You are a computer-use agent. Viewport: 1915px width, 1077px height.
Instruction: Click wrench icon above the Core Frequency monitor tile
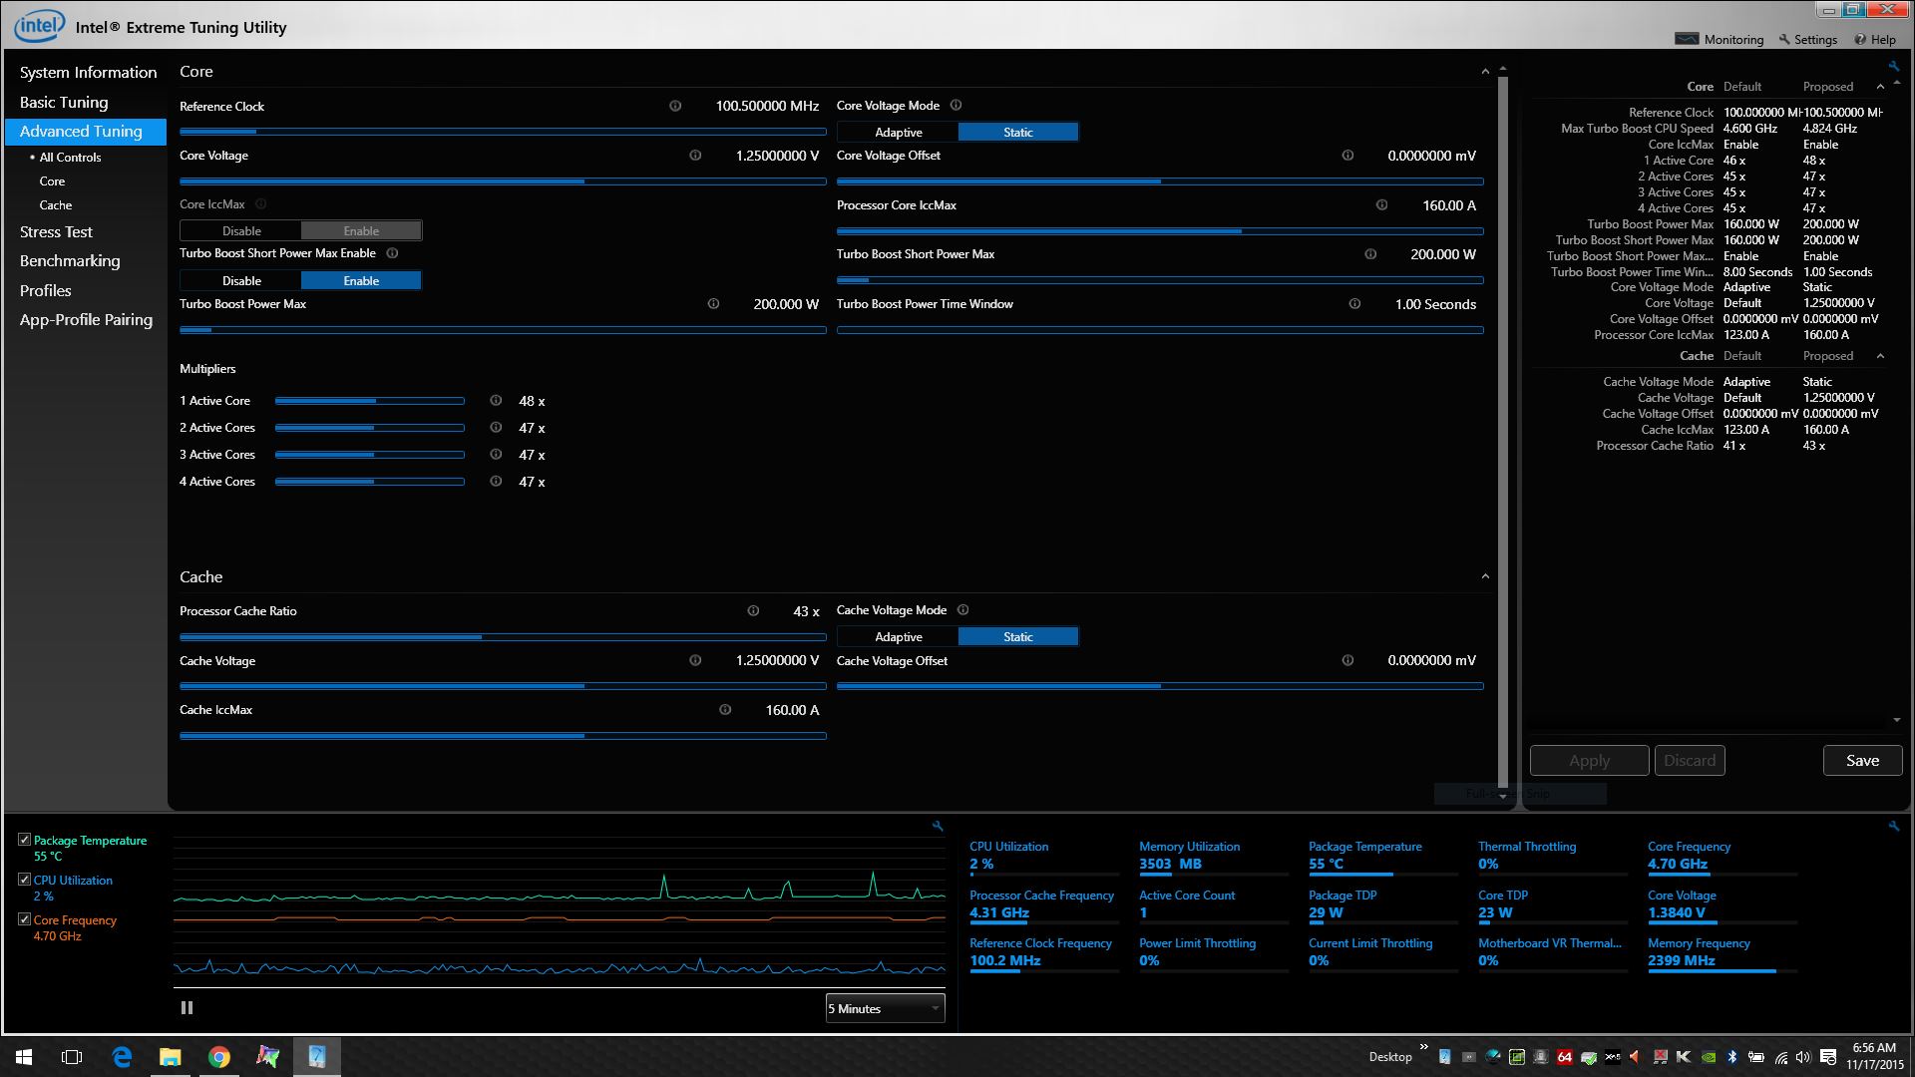1894,826
